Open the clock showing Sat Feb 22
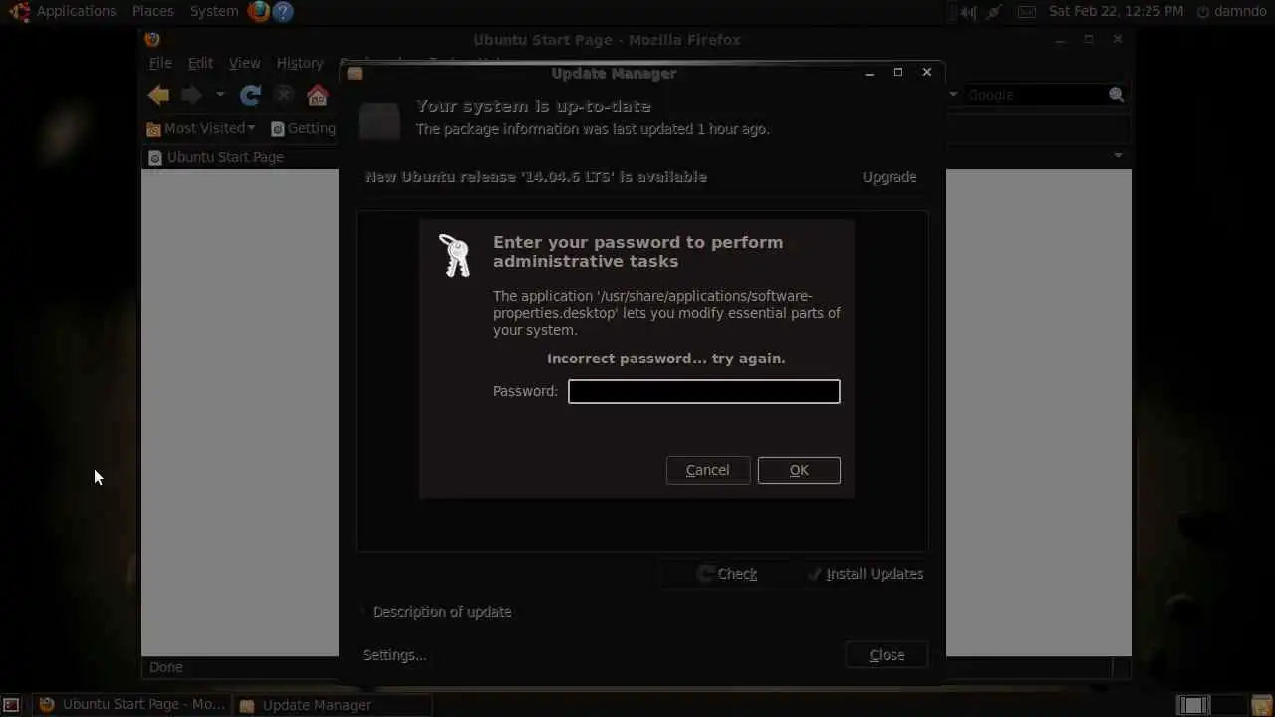 [1116, 12]
